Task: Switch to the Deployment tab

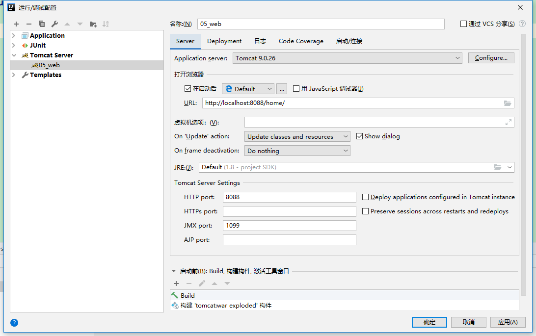Action: coord(224,41)
